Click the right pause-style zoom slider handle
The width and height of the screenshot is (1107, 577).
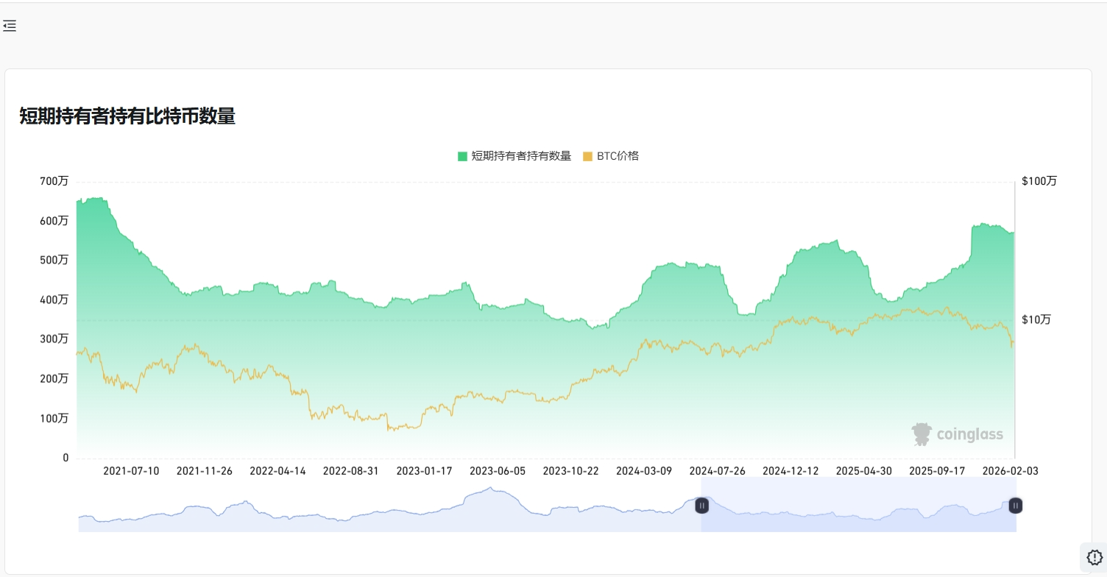tap(1015, 506)
